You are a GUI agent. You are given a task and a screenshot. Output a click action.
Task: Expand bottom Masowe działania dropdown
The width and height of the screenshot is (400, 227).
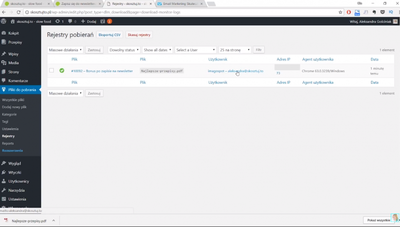point(65,94)
